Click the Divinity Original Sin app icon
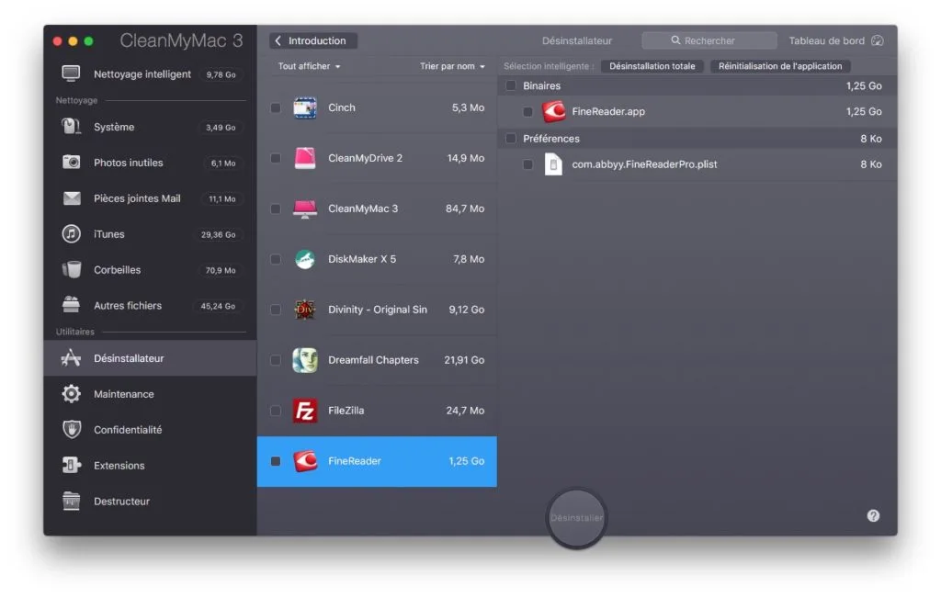This screenshot has height=598, width=941. (x=305, y=310)
